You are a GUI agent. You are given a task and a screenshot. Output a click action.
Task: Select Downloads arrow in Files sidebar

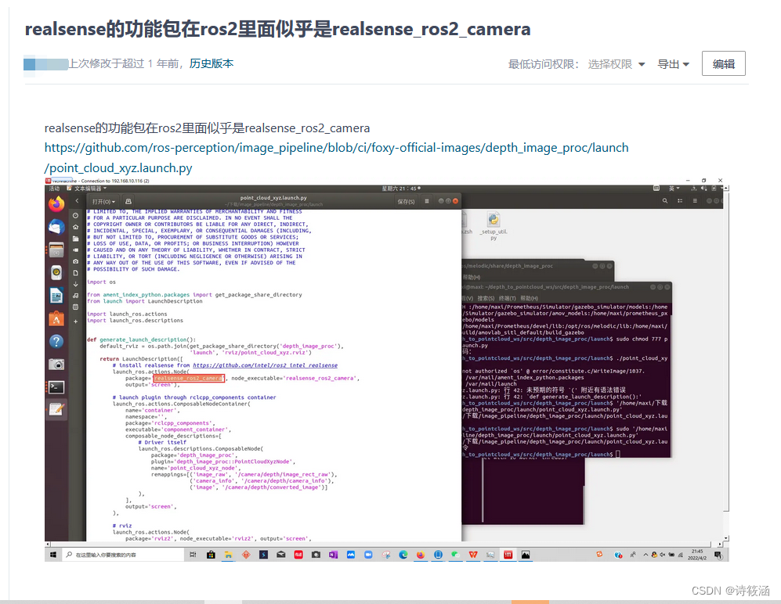tap(75, 284)
